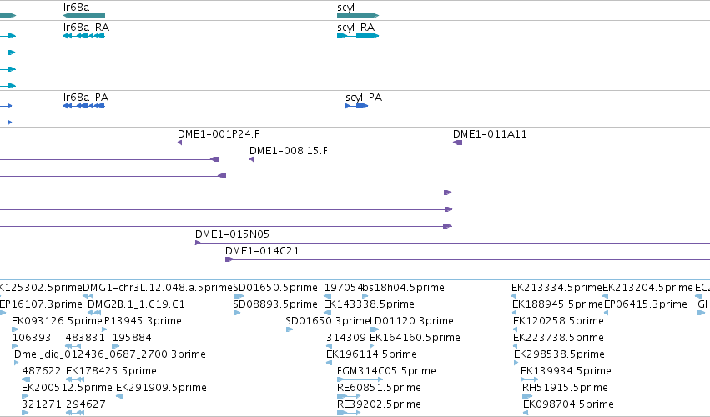The height and width of the screenshot is (417, 710).
Task: Select the 321271 feature label
Action: 41,404
